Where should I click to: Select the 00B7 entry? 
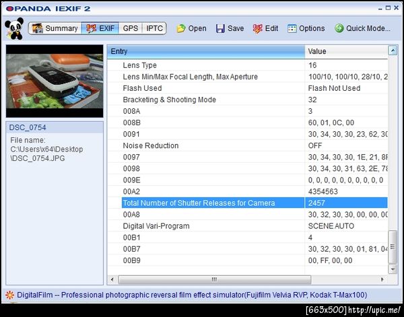click(x=131, y=249)
